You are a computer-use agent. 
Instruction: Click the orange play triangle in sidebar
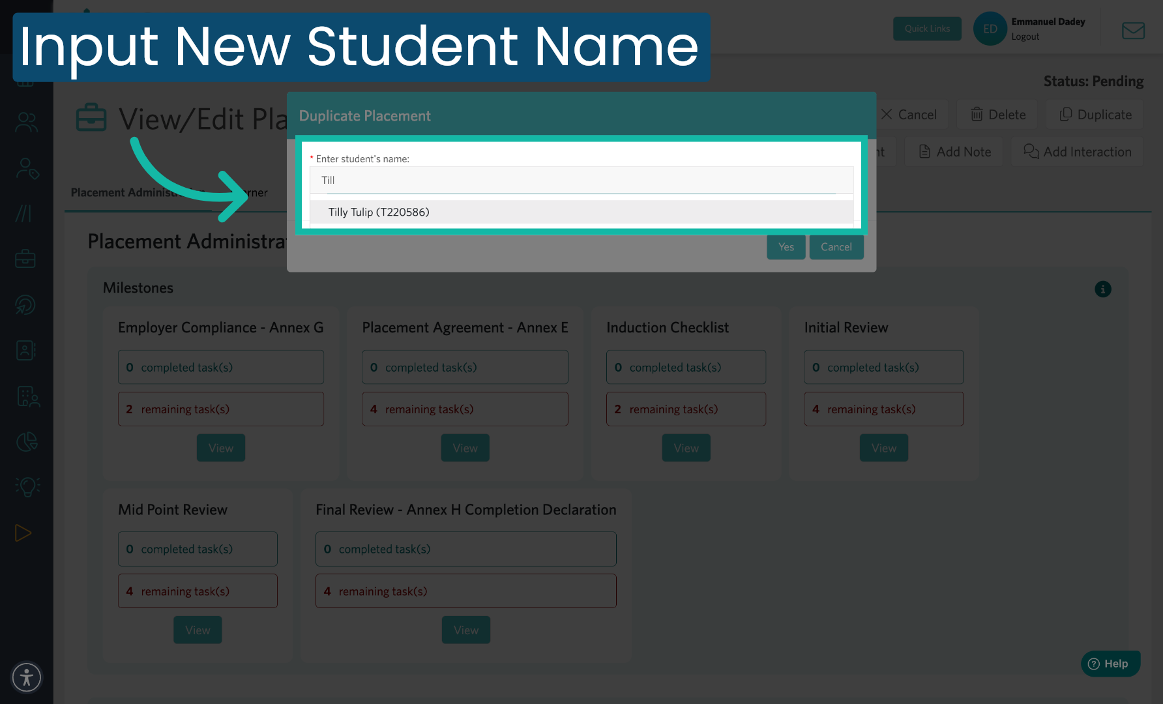click(23, 533)
